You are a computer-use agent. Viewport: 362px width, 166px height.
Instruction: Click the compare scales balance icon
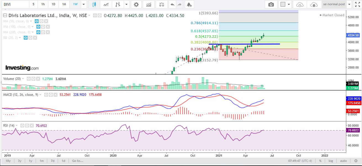(162, 4)
